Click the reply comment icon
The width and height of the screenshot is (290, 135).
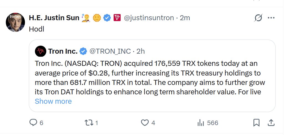(x=33, y=123)
